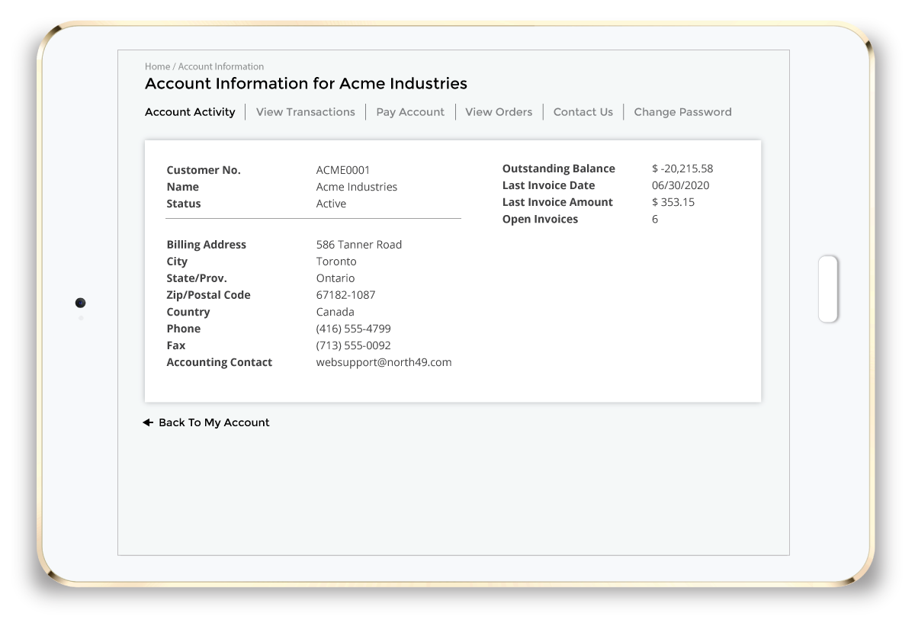Click the Status label

(x=184, y=204)
